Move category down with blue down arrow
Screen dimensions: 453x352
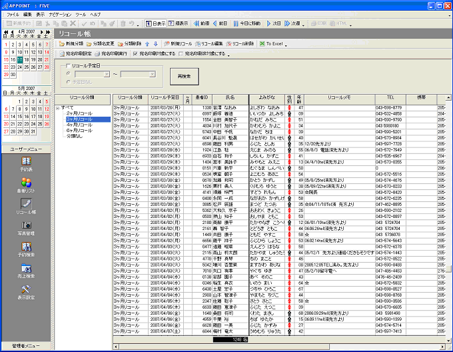[155, 44]
